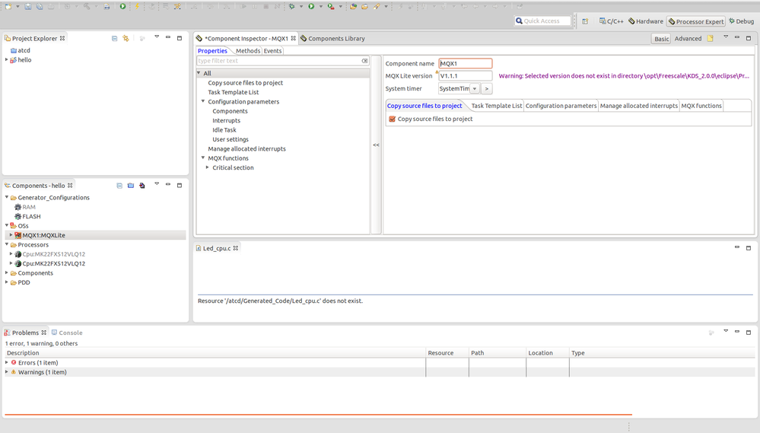Switch to Basic view mode

point(661,39)
